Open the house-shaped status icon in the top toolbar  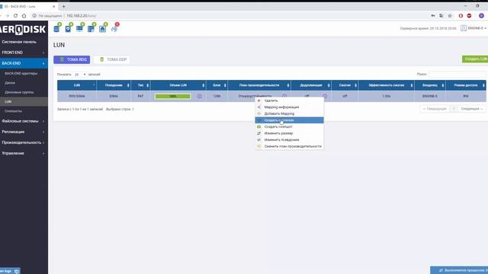click(102, 29)
